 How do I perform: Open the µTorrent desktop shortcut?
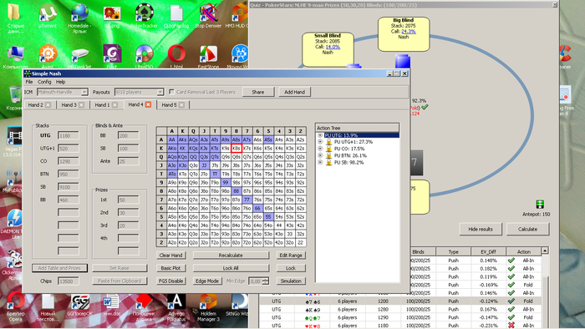tap(48, 16)
